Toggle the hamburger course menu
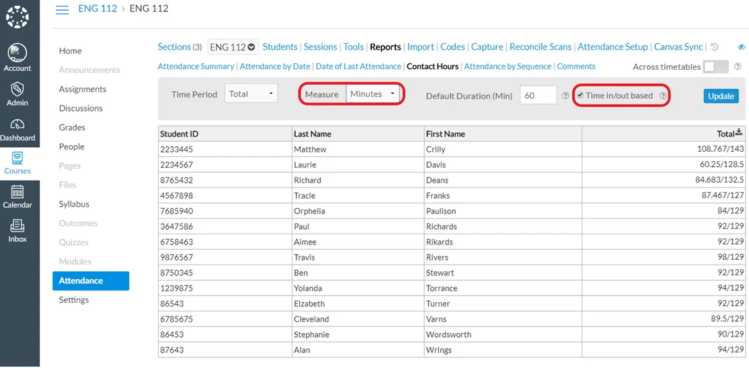Image resolution: width=749 pixels, height=368 pixels. (62, 9)
